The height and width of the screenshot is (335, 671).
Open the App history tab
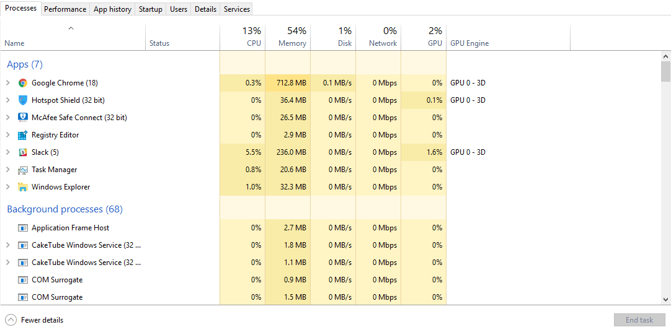tap(112, 9)
